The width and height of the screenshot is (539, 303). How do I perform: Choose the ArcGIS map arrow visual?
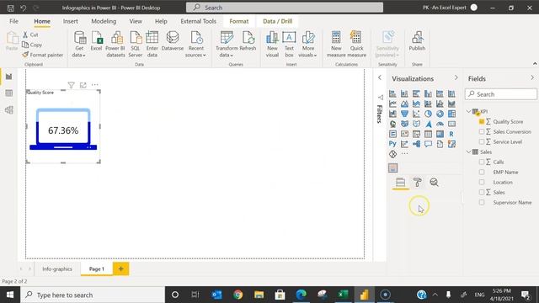tap(428, 124)
